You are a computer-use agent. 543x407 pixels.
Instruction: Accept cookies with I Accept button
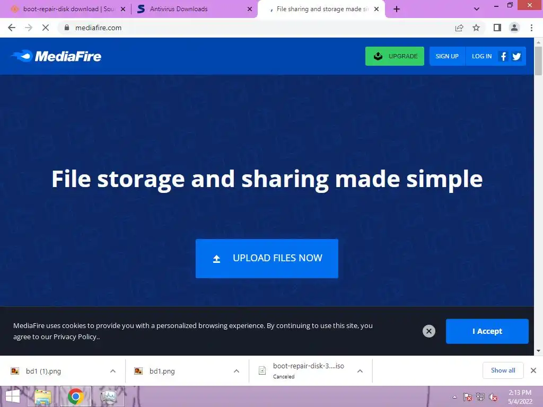[x=487, y=331]
